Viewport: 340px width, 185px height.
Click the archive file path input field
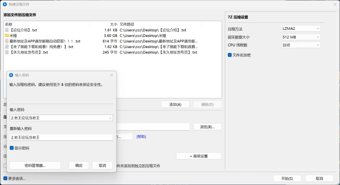(x=153, y=127)
